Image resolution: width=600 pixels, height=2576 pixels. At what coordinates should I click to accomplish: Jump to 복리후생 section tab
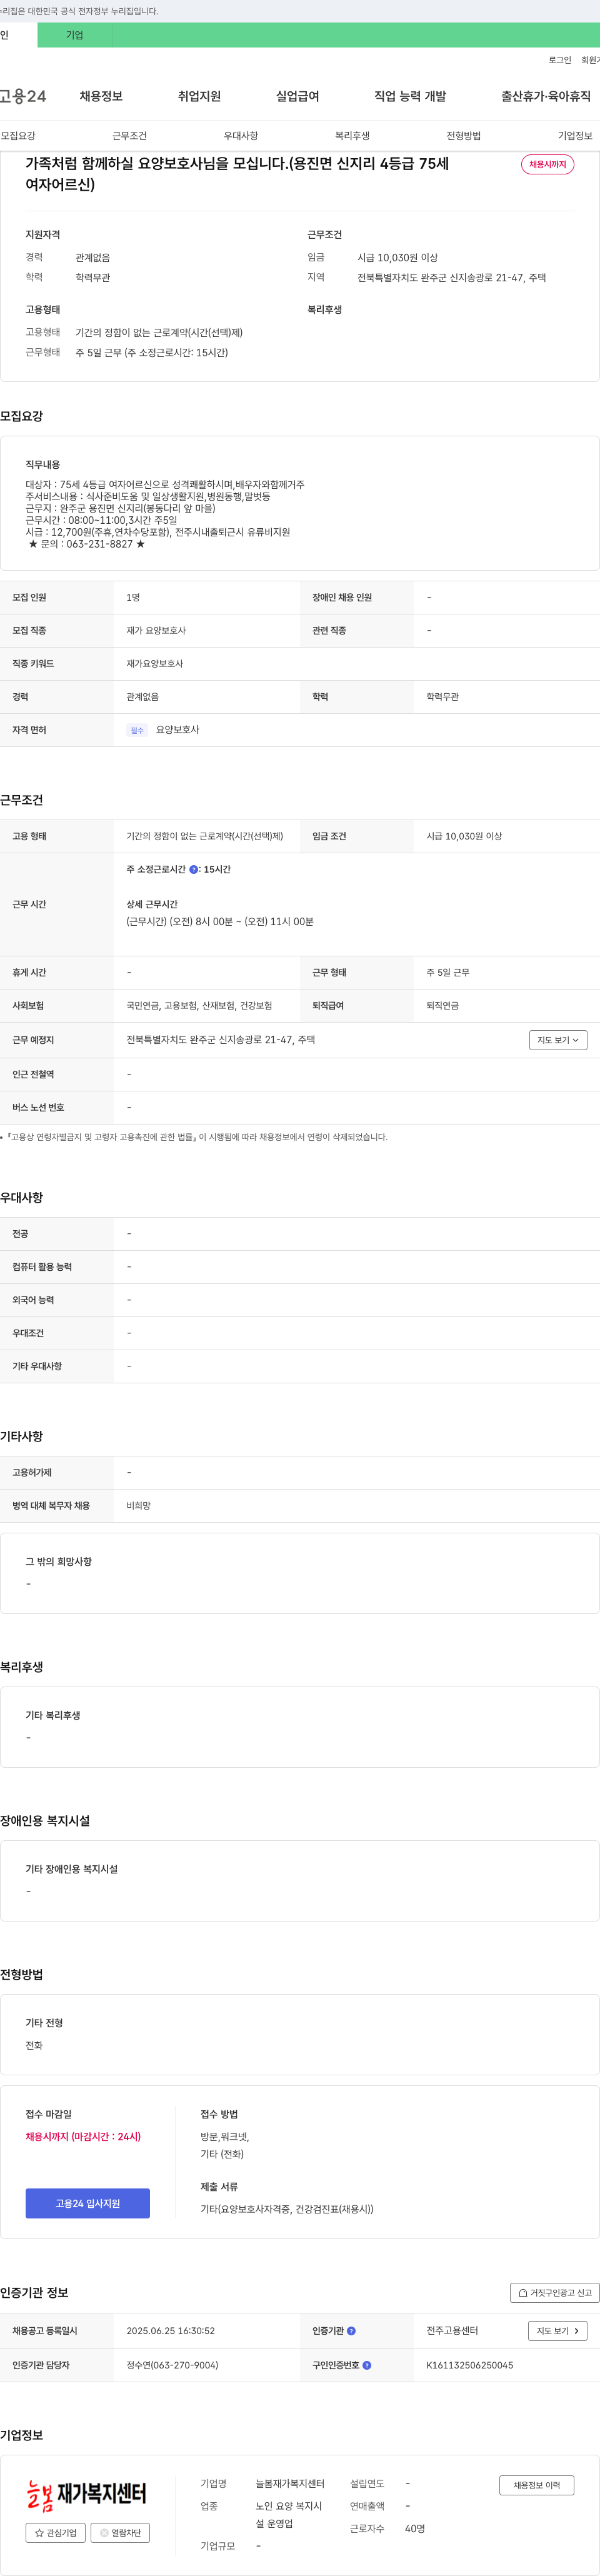coord(352,136)
